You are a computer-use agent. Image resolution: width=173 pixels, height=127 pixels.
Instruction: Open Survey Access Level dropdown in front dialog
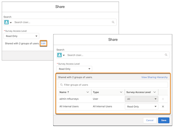click(74, 69)
